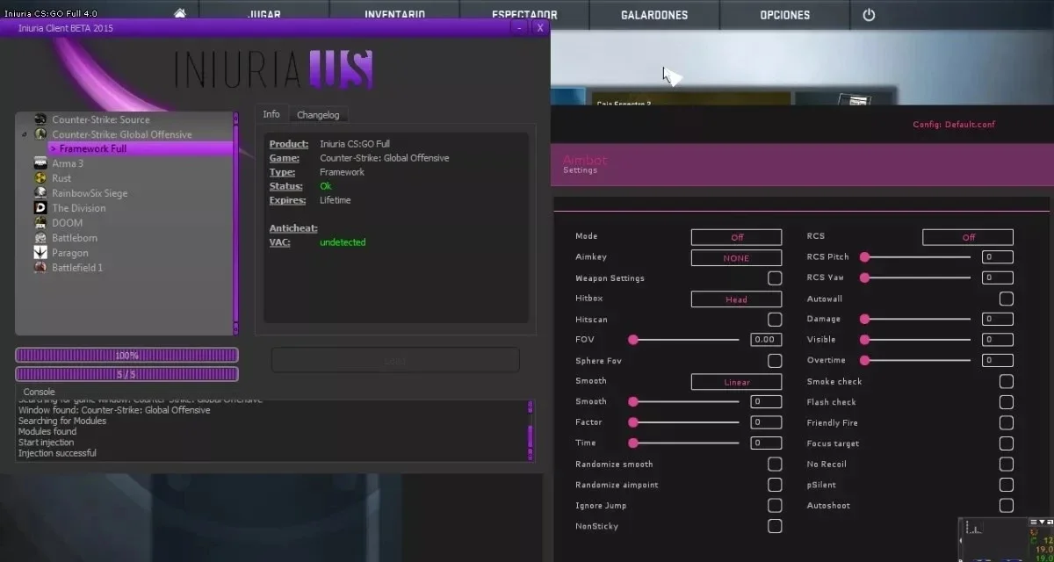
Task: Switch to the Info tab
Action: [271, 114]
